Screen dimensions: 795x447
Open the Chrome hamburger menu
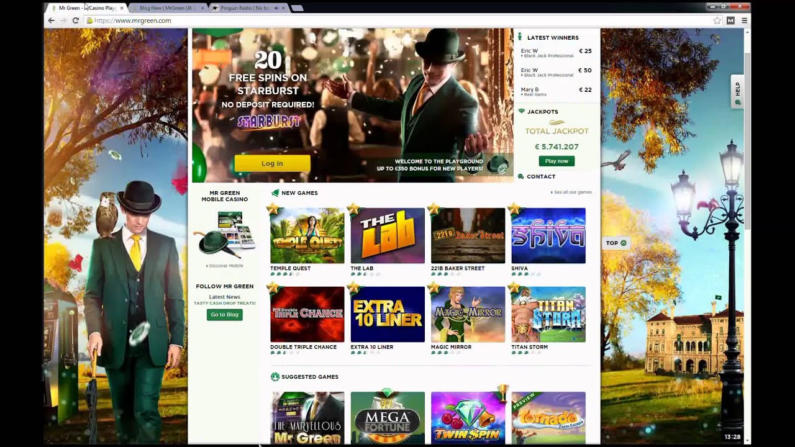pos(744,20)
